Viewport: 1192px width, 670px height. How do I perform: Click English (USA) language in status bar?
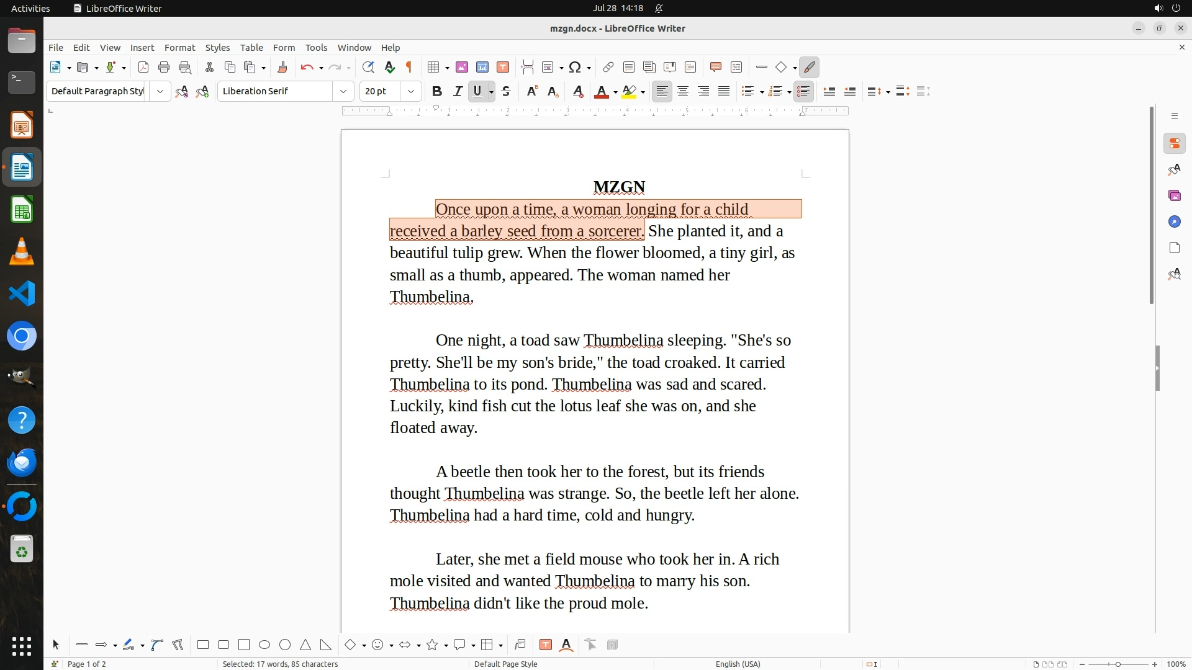click(x=738, y=664)
